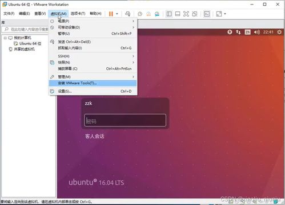Open the snapshot manager toolbar icon

point(157,14)
